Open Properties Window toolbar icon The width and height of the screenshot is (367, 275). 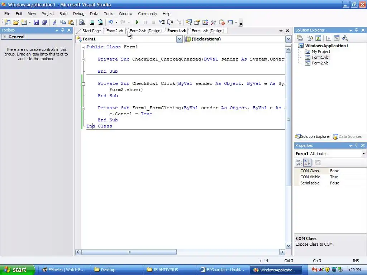coord(197,22)
